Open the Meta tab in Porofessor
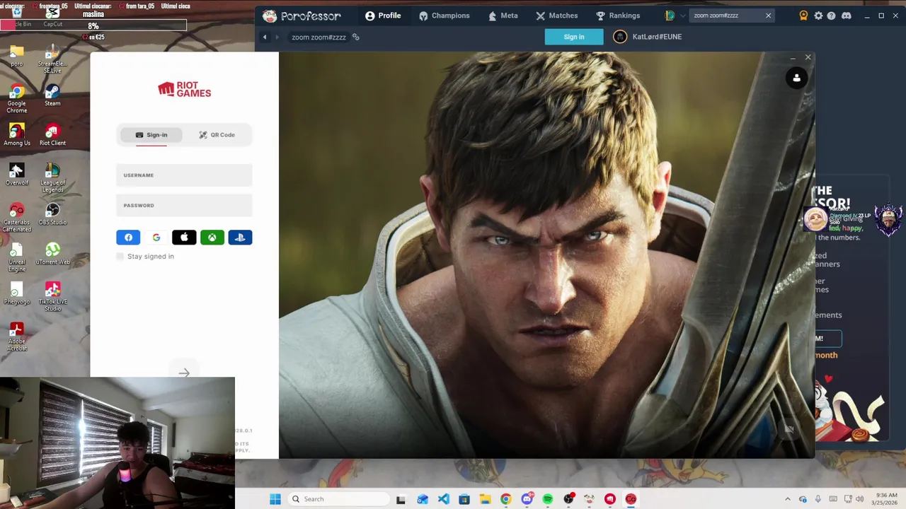906x509 pixels. tap(502, 16)
